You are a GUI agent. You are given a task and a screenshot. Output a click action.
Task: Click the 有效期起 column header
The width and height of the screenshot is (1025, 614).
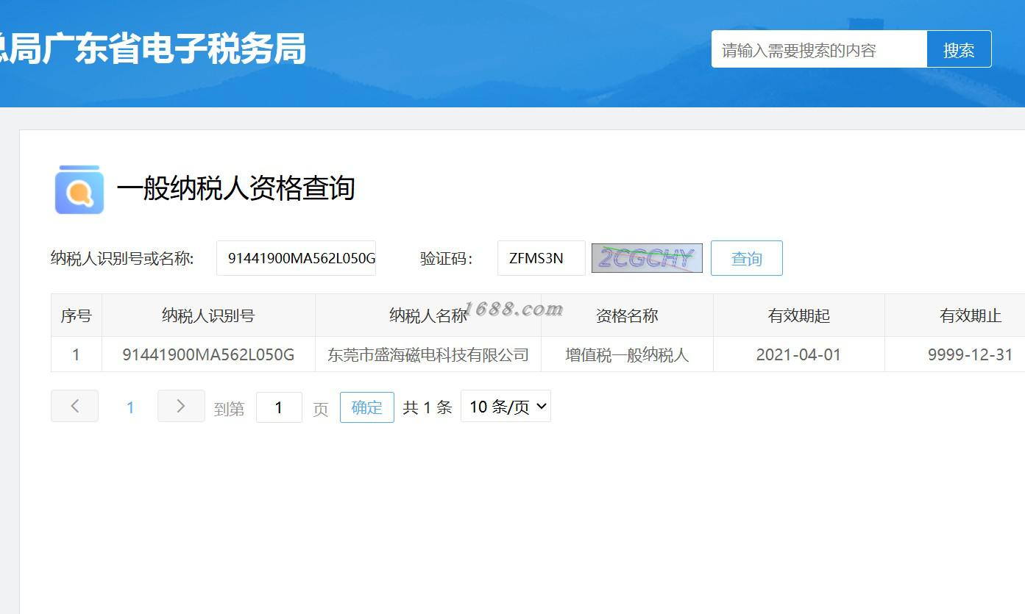(799, 315)
